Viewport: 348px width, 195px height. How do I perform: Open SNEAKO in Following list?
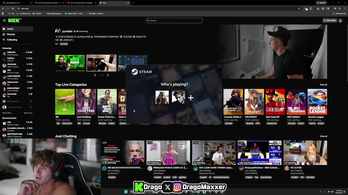pos(17,53)
